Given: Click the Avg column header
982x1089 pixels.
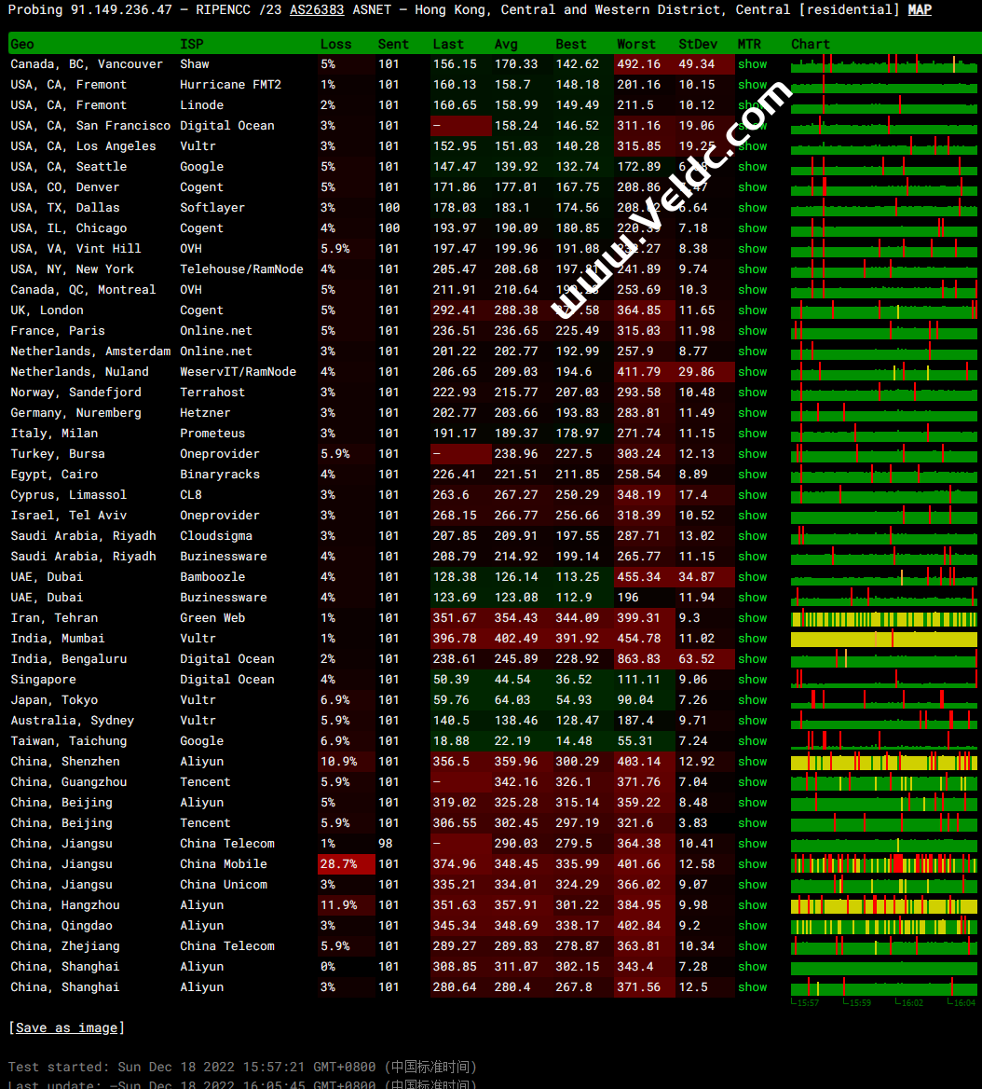Looking at the screenshot, I should click(x=506, y=44).
